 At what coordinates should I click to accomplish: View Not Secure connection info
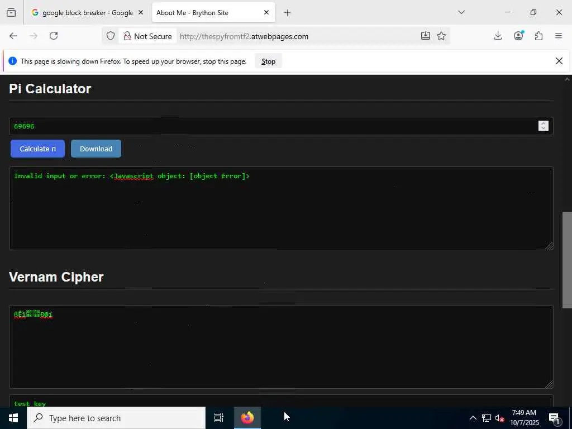(x=147, y=36)
